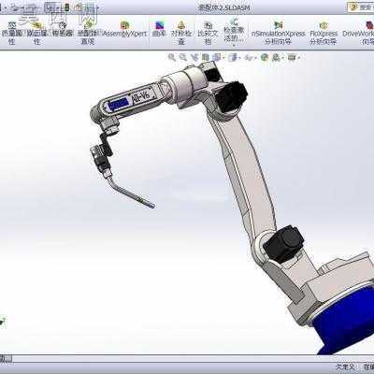The image size is (374, 374).
Task: Expand View Settings dropdown arrow
Action: pyautogui.click(x=299, y=58)
